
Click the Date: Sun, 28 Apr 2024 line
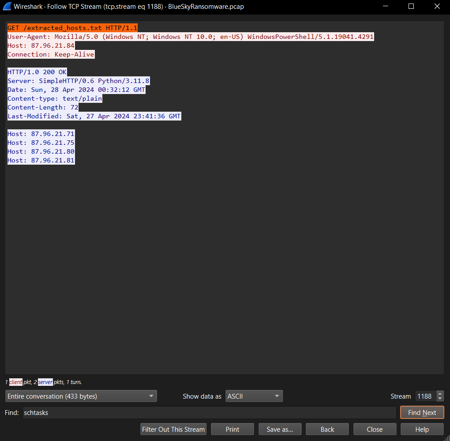pos(76,90)
